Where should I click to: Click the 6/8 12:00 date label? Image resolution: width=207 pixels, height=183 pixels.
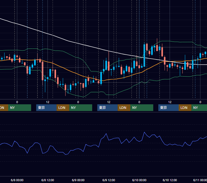point(48,180)
